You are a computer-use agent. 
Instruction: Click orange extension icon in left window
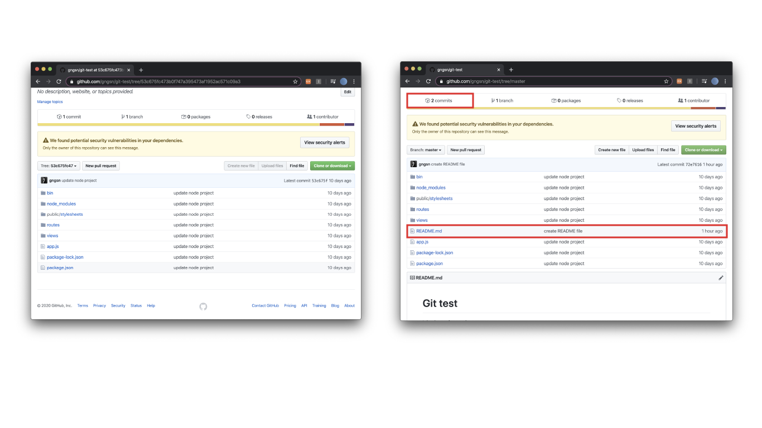click(308, 81)
